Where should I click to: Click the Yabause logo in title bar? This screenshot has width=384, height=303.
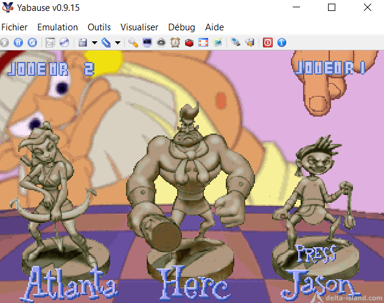pyautogui.click(x=7, y=7)
